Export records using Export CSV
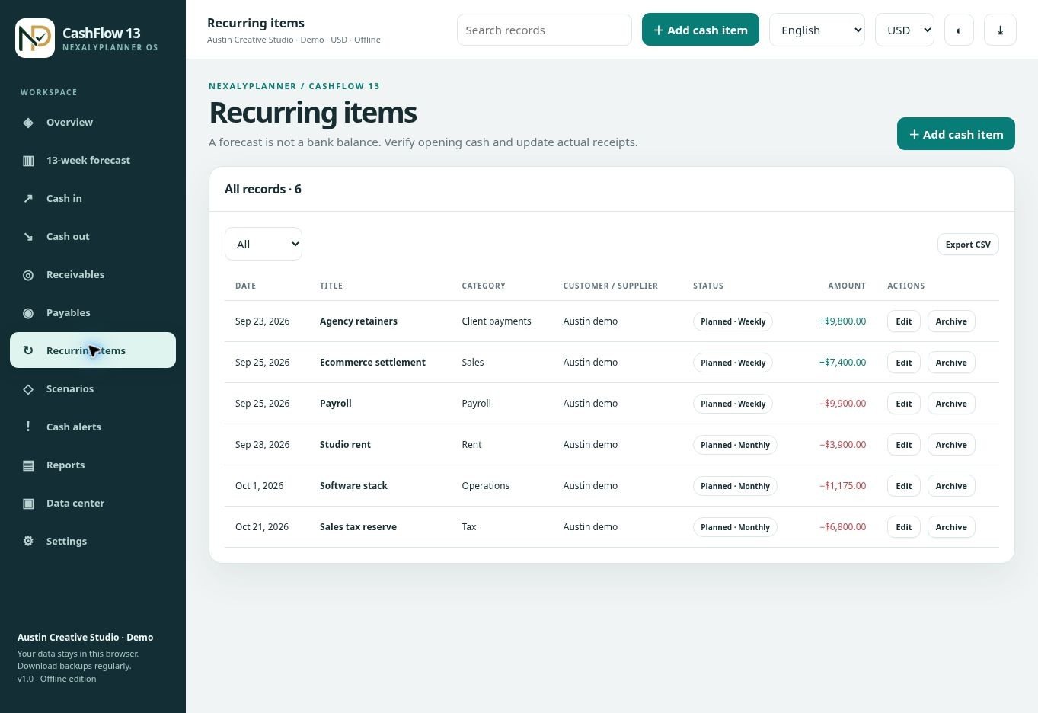 pos(968,245)
